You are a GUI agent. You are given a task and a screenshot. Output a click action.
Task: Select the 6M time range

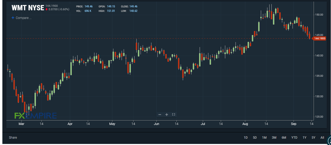(284, 138)
